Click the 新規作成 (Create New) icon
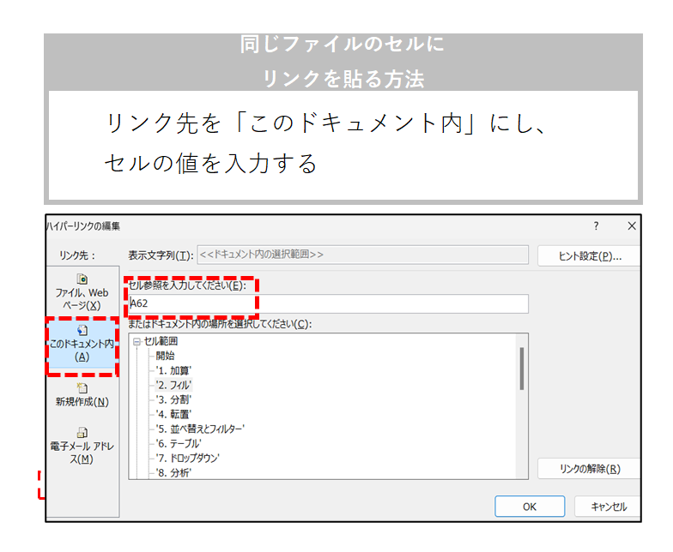 pos(82,387)
